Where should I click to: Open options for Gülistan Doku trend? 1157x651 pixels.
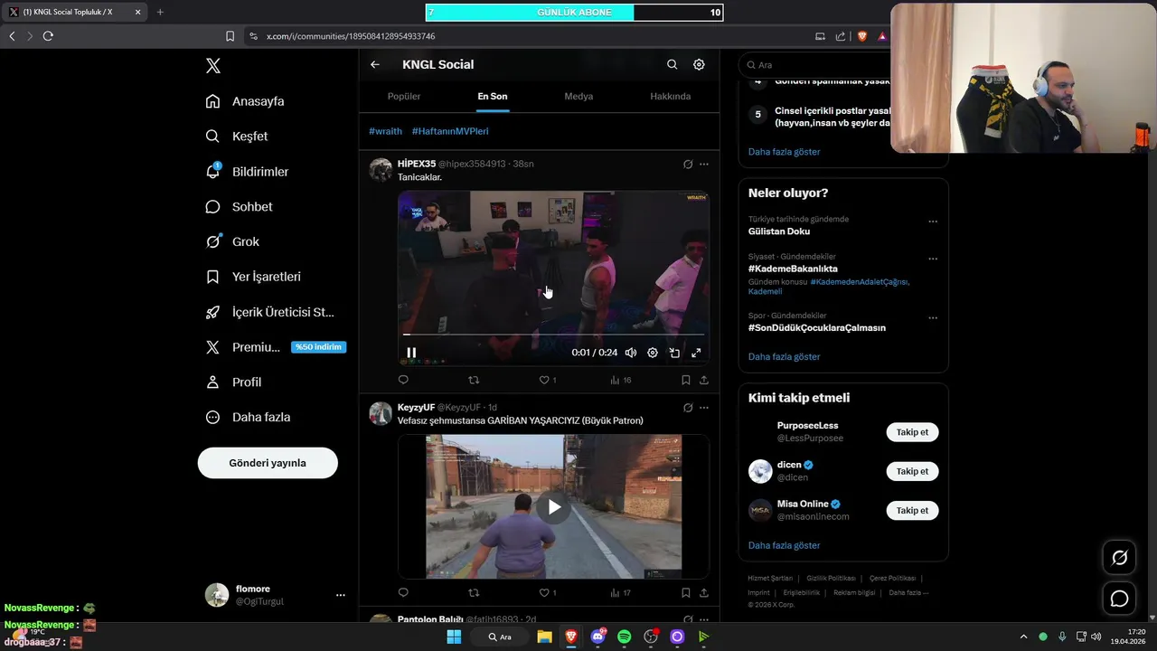coord(933,222)
